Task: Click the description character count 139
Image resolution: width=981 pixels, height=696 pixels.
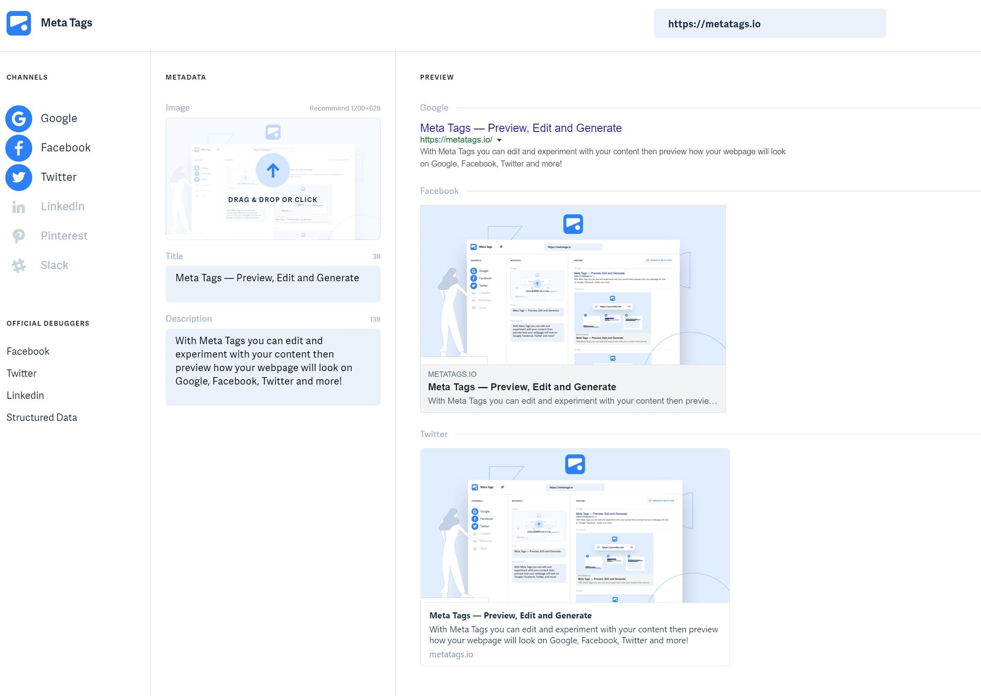Action: [x=375, y=319]
